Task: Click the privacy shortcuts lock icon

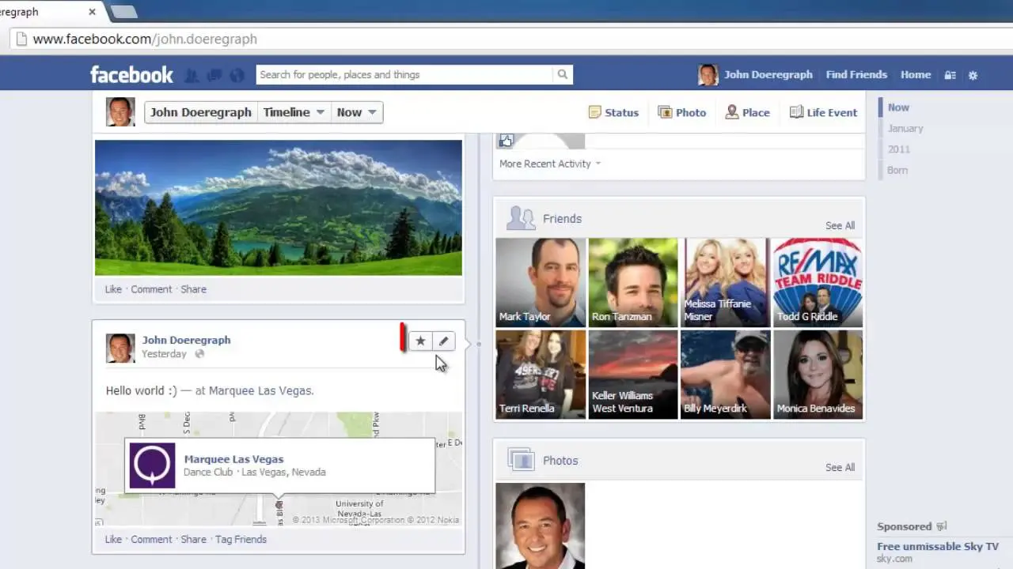Action: pyautogui.click(x=950, y=75)
